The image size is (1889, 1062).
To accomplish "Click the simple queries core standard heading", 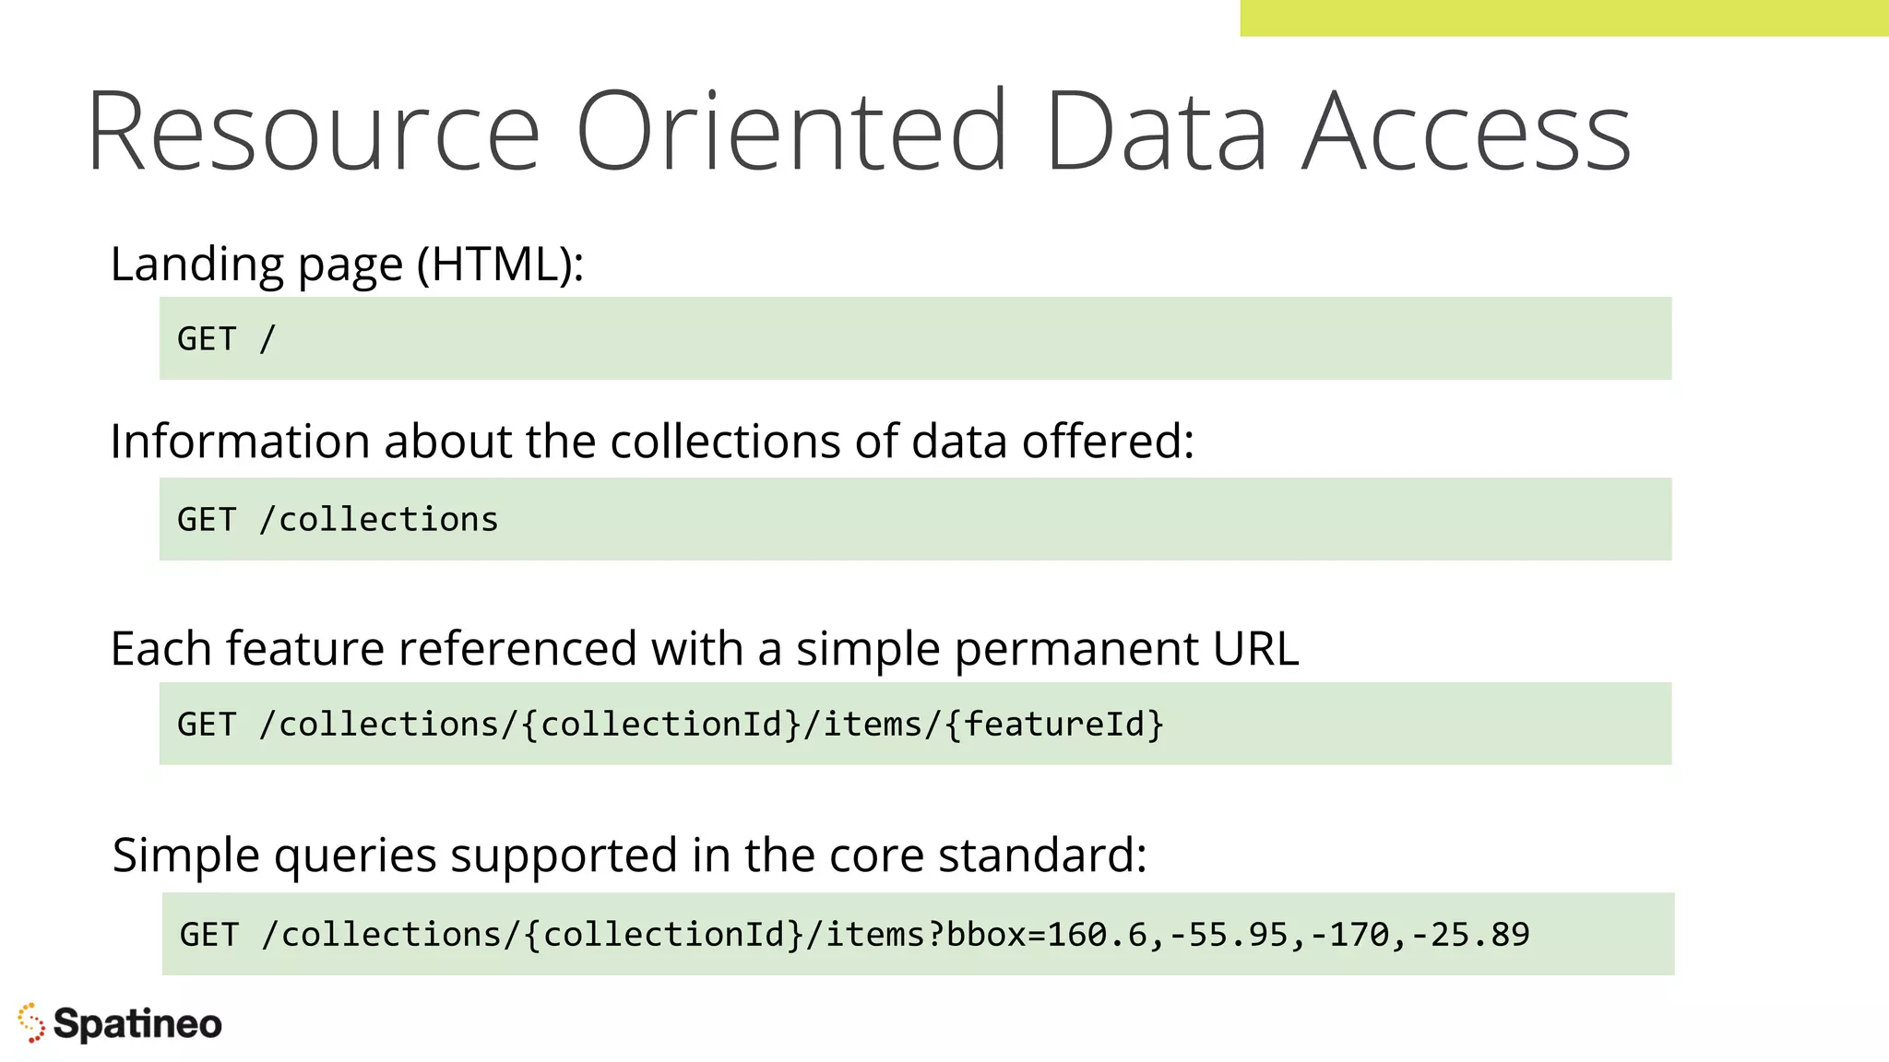I will tap(630, 855).
